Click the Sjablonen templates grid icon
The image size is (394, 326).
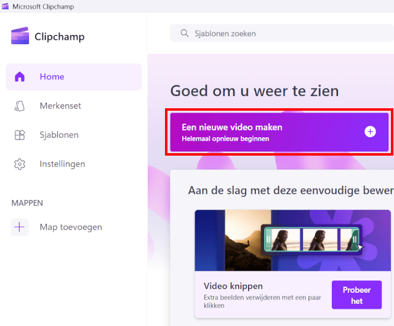(x=20, y=135)
